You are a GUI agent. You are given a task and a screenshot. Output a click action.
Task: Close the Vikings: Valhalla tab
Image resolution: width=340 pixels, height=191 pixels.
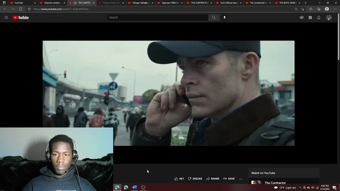(x=152, y=3)
